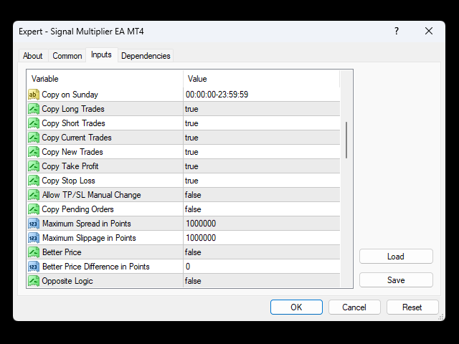Select the Better Price Difference value 0
The image size is (459, 344).
188,267
